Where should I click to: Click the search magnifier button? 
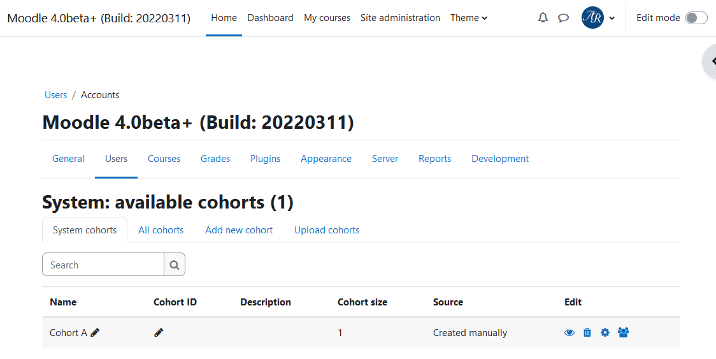point(175,265)
